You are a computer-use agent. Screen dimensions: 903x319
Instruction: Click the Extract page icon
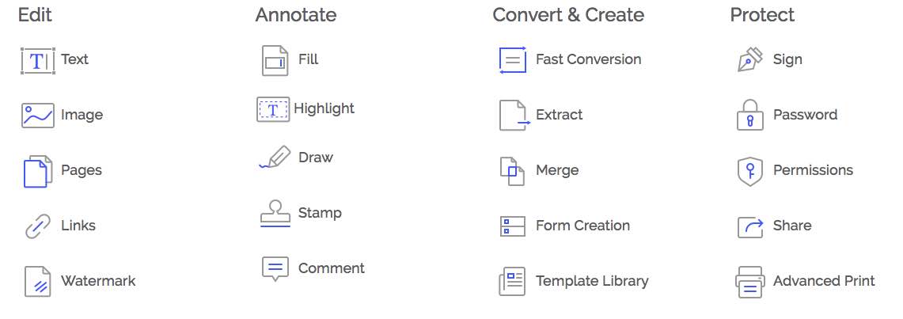pyautogui.click(x=513, y=116)
